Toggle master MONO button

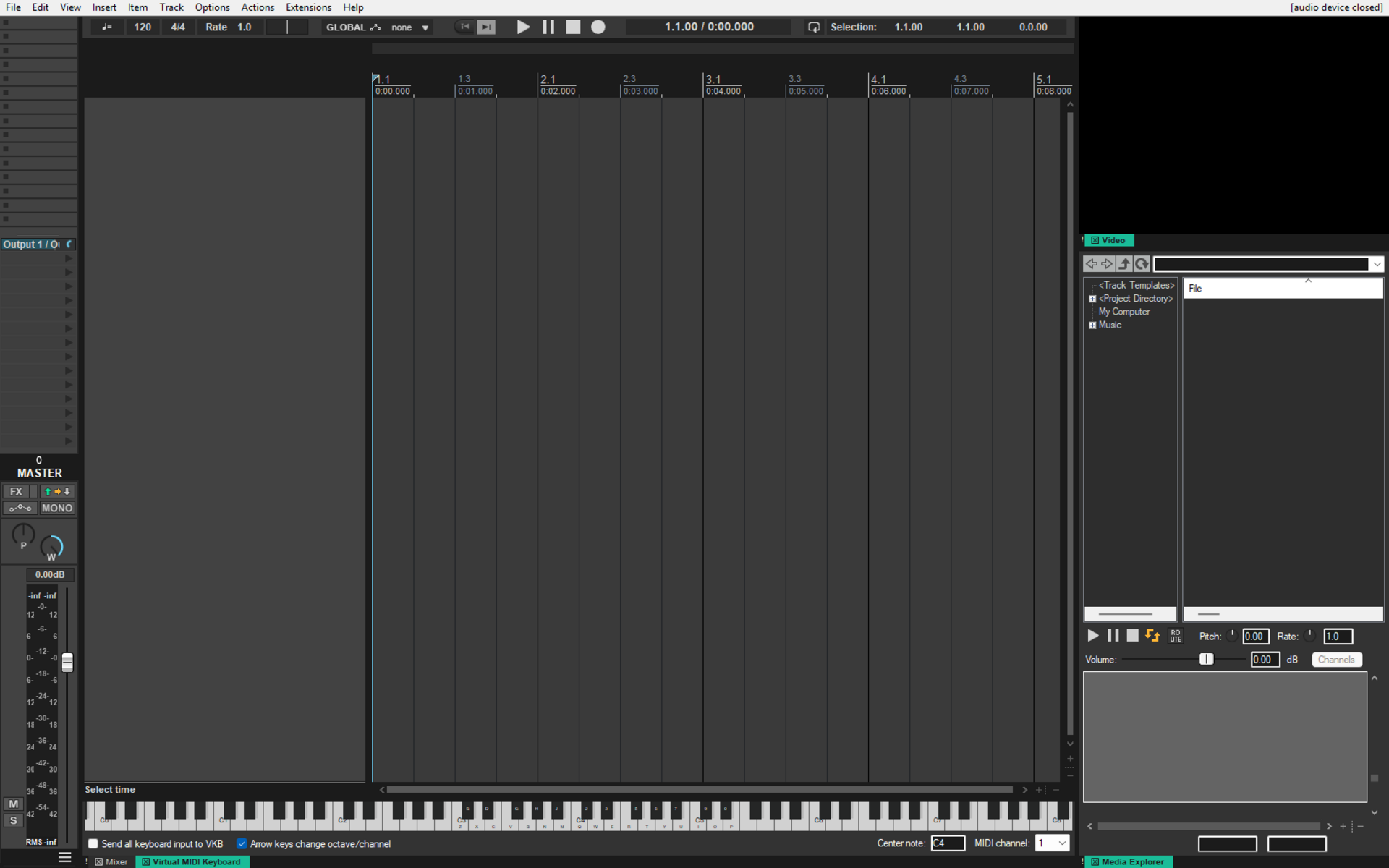(57, 508)
